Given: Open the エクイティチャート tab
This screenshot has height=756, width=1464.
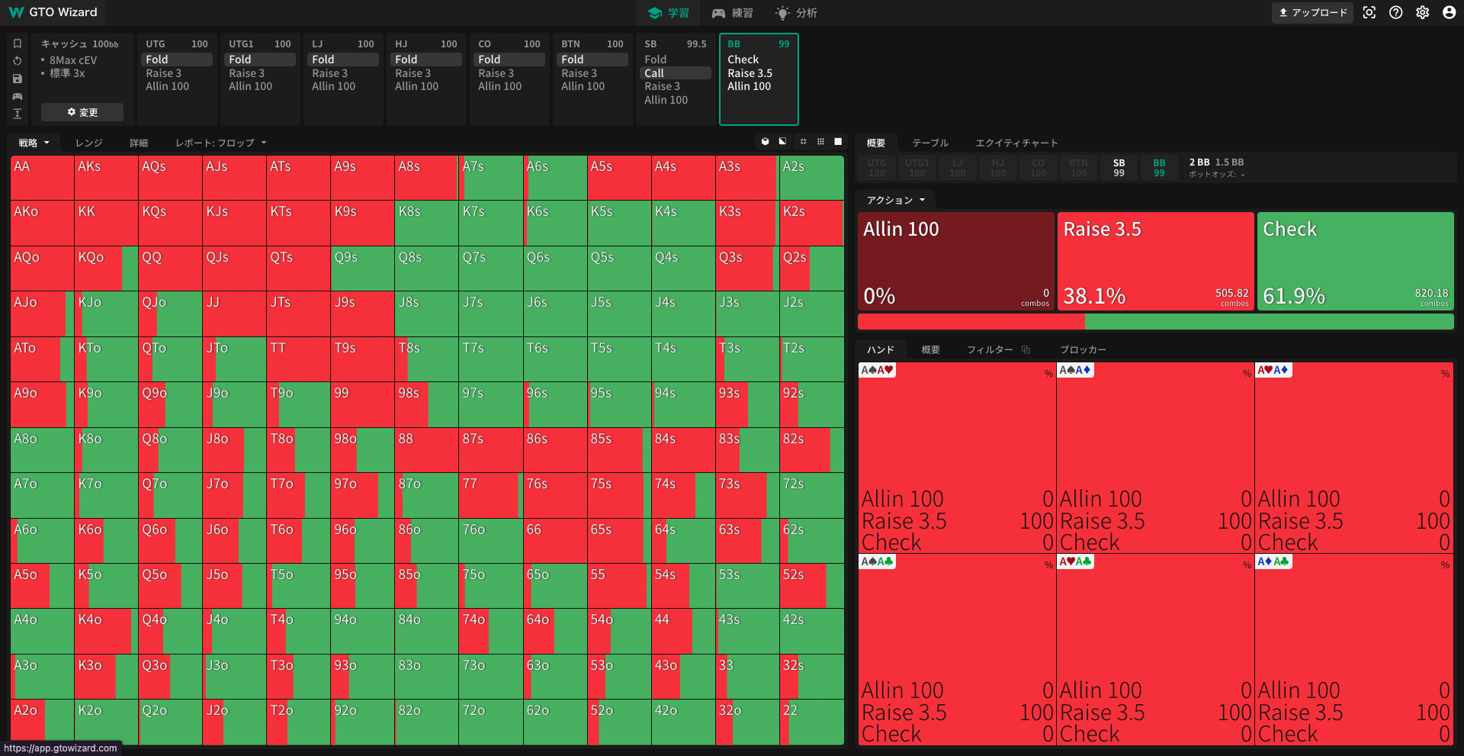Looking at the screenshot, I should click(x=1016, y=143).
